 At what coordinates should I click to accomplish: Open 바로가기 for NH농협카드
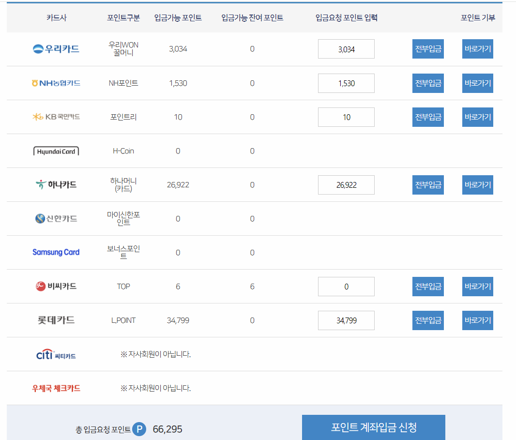477,83
